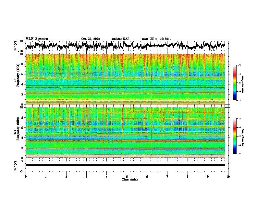Click the ch.3(V) axis label
The image size is (257, 198).
click(x=16, y=166)
